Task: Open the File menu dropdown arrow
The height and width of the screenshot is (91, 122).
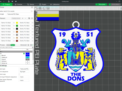Action: pos(4,1)
